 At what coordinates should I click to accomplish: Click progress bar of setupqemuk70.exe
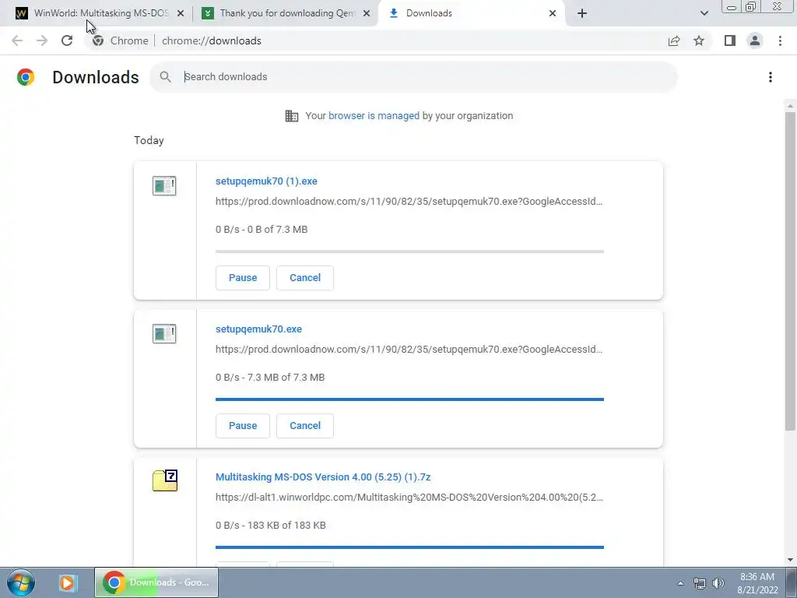(409, 399)
